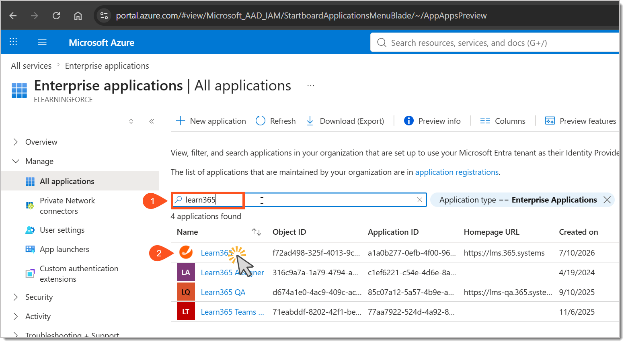The width and height of the screenshot is (626, 344).
Task: Collapse the side navigation menu
Action: (152, 121)
